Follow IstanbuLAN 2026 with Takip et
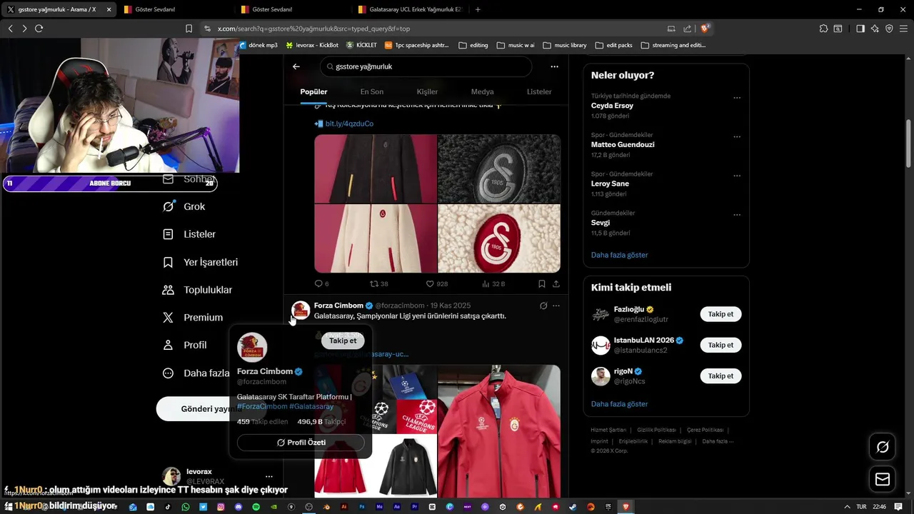914x514 pixels. click(x=720, y=345)
